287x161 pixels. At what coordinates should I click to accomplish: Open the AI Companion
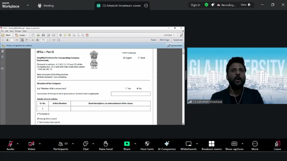167,145
